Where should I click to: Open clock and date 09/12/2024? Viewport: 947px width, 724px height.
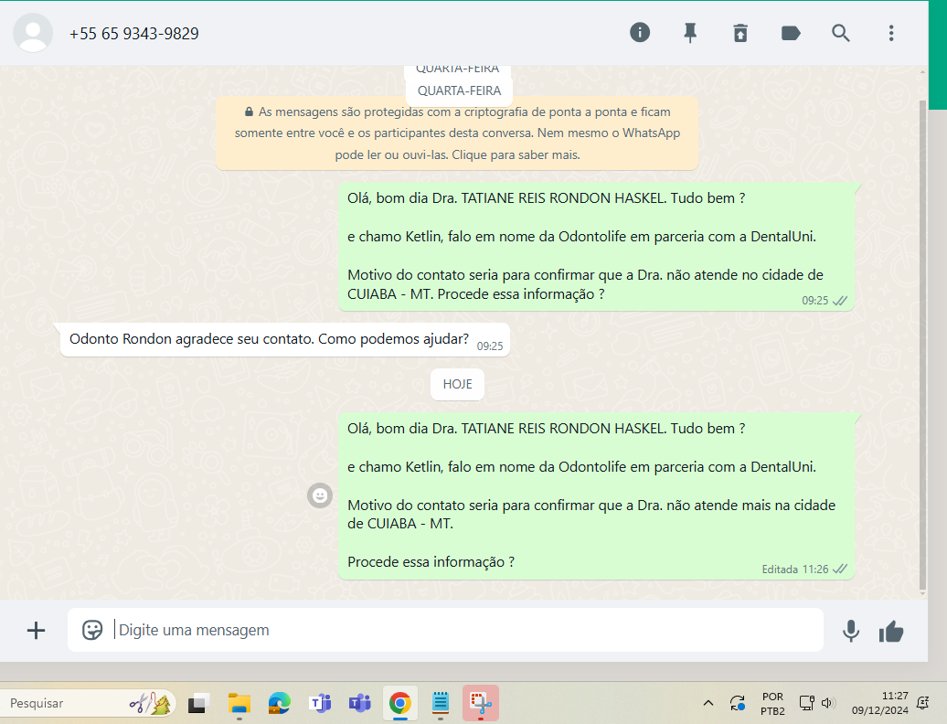[880, 703]
